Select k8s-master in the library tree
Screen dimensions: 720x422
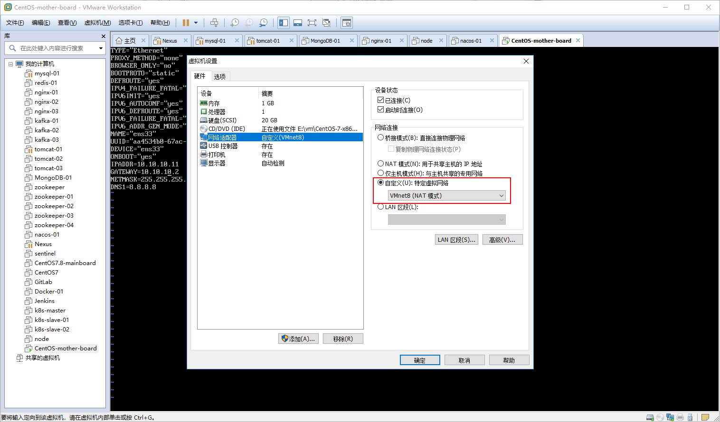[50, 310]
